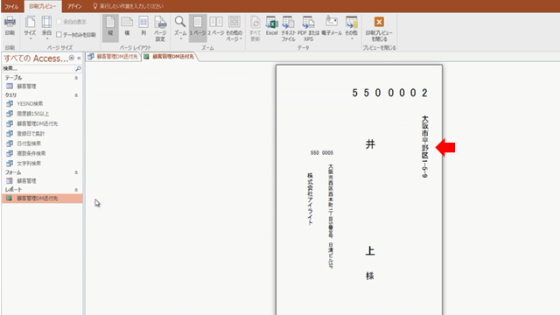Open the ファイル tab
The width and height of the screenshot is (560, 315).
coord(11,6)
